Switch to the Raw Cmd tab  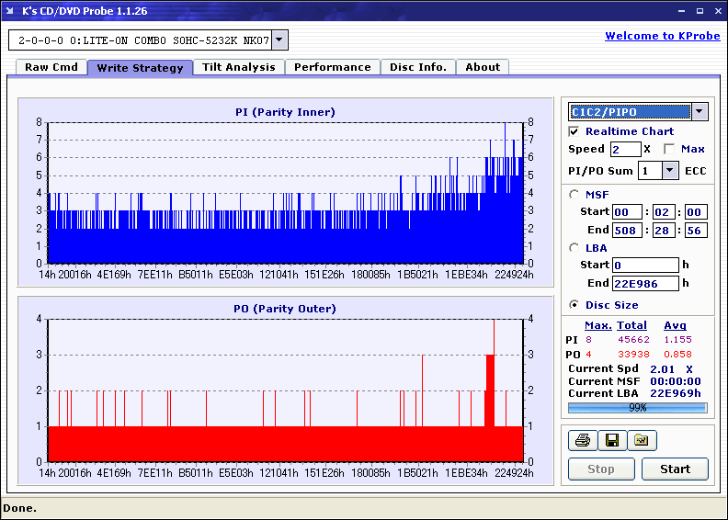coord(51,67)
